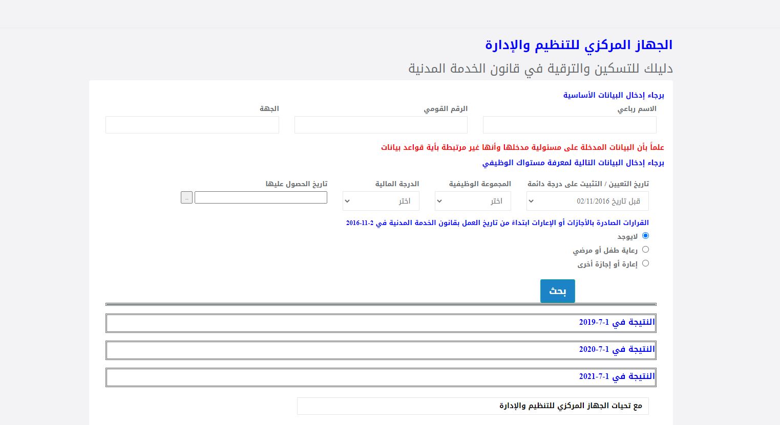Open the الدرجة المالية dropdown list
The image size is (780, 425).
click(381, 201)
